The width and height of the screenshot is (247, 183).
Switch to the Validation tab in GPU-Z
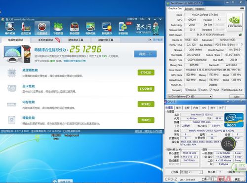[200, 9]
